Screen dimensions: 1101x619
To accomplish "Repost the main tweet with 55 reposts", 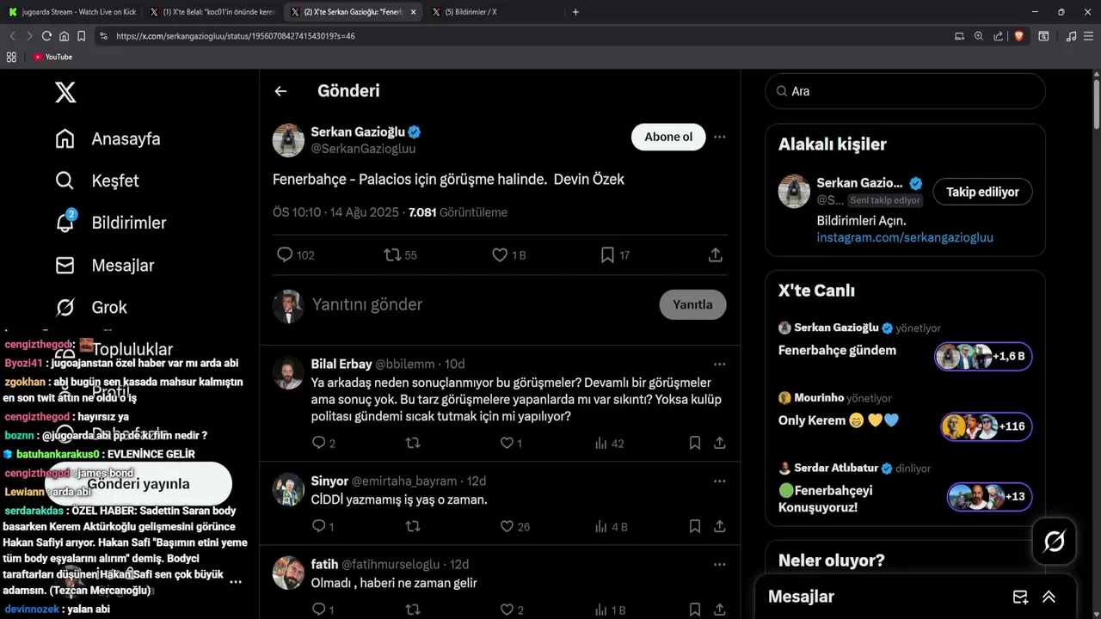I will pyautogui.click(x=392, y=254).
